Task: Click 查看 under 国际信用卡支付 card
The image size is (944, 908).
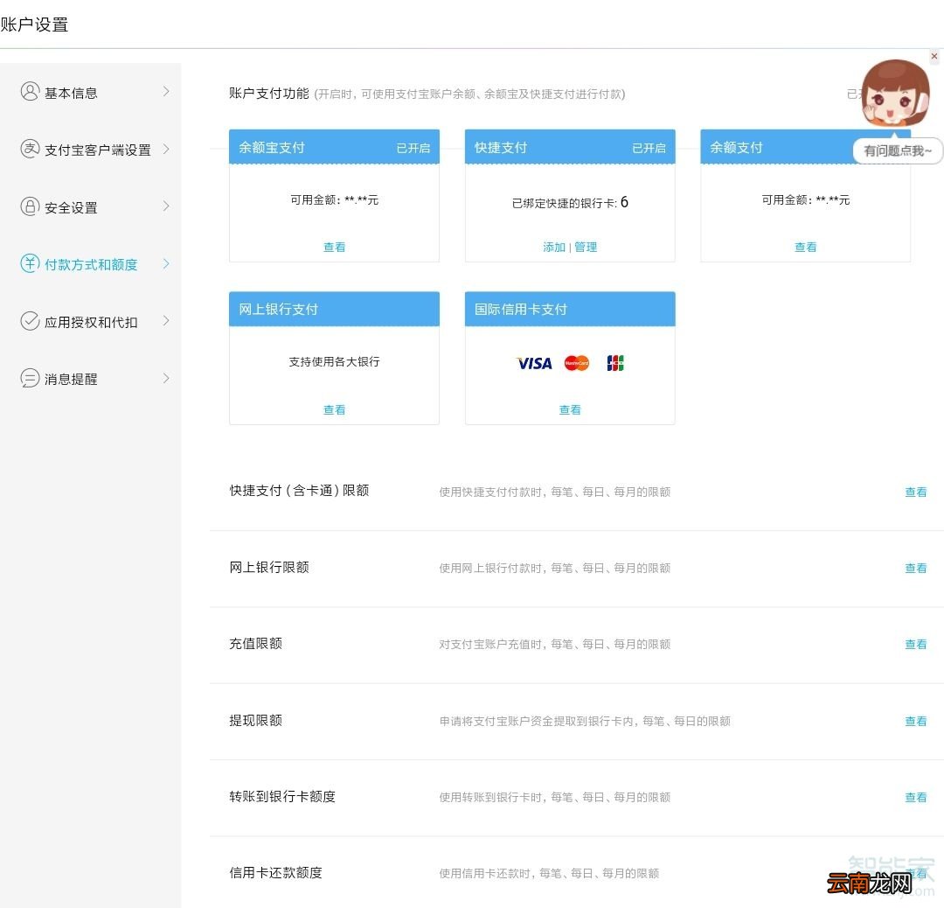Action: point(570,409)
